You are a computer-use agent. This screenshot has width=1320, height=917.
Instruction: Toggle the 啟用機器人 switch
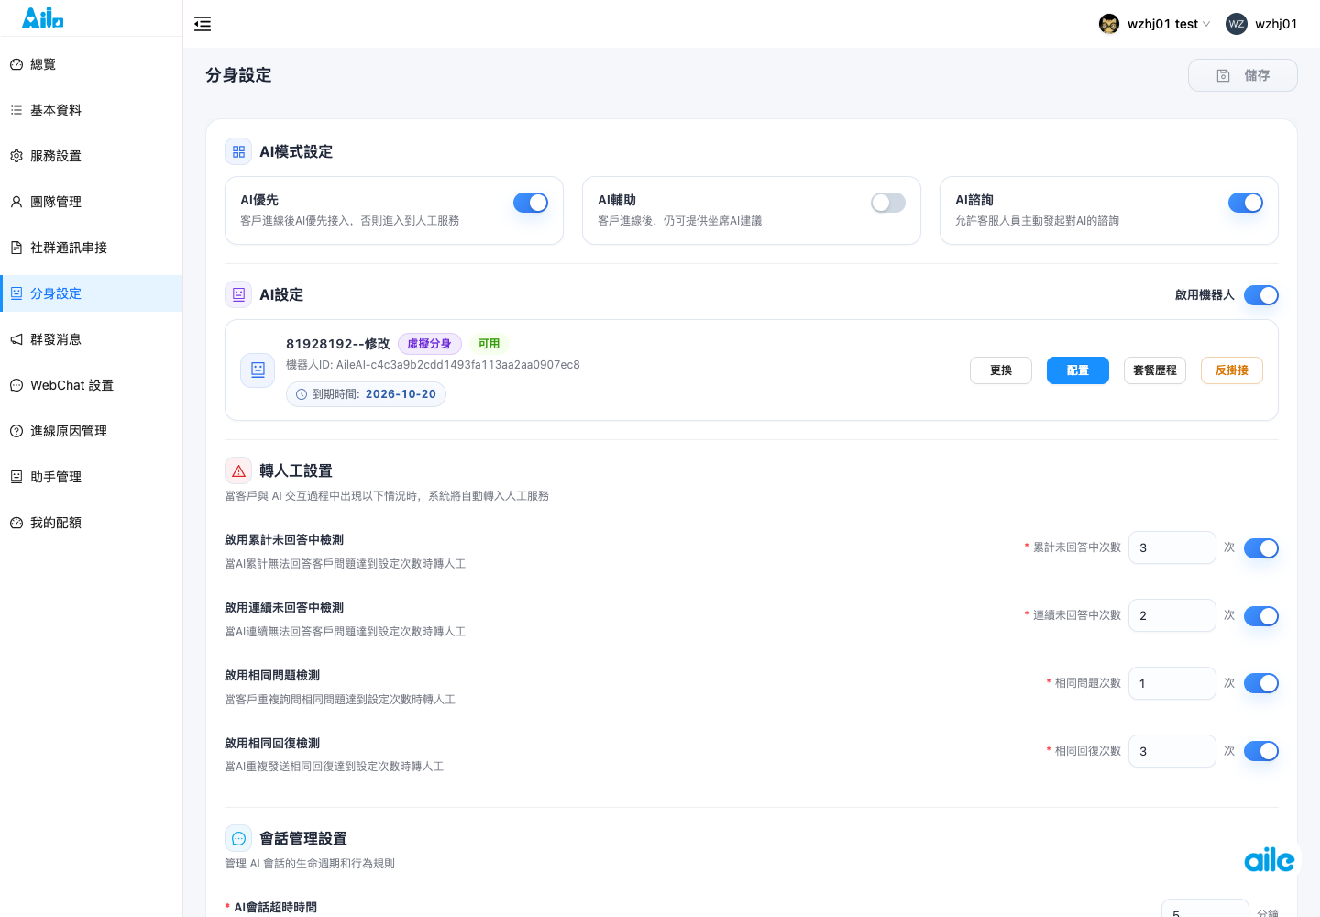point(1261,295)
